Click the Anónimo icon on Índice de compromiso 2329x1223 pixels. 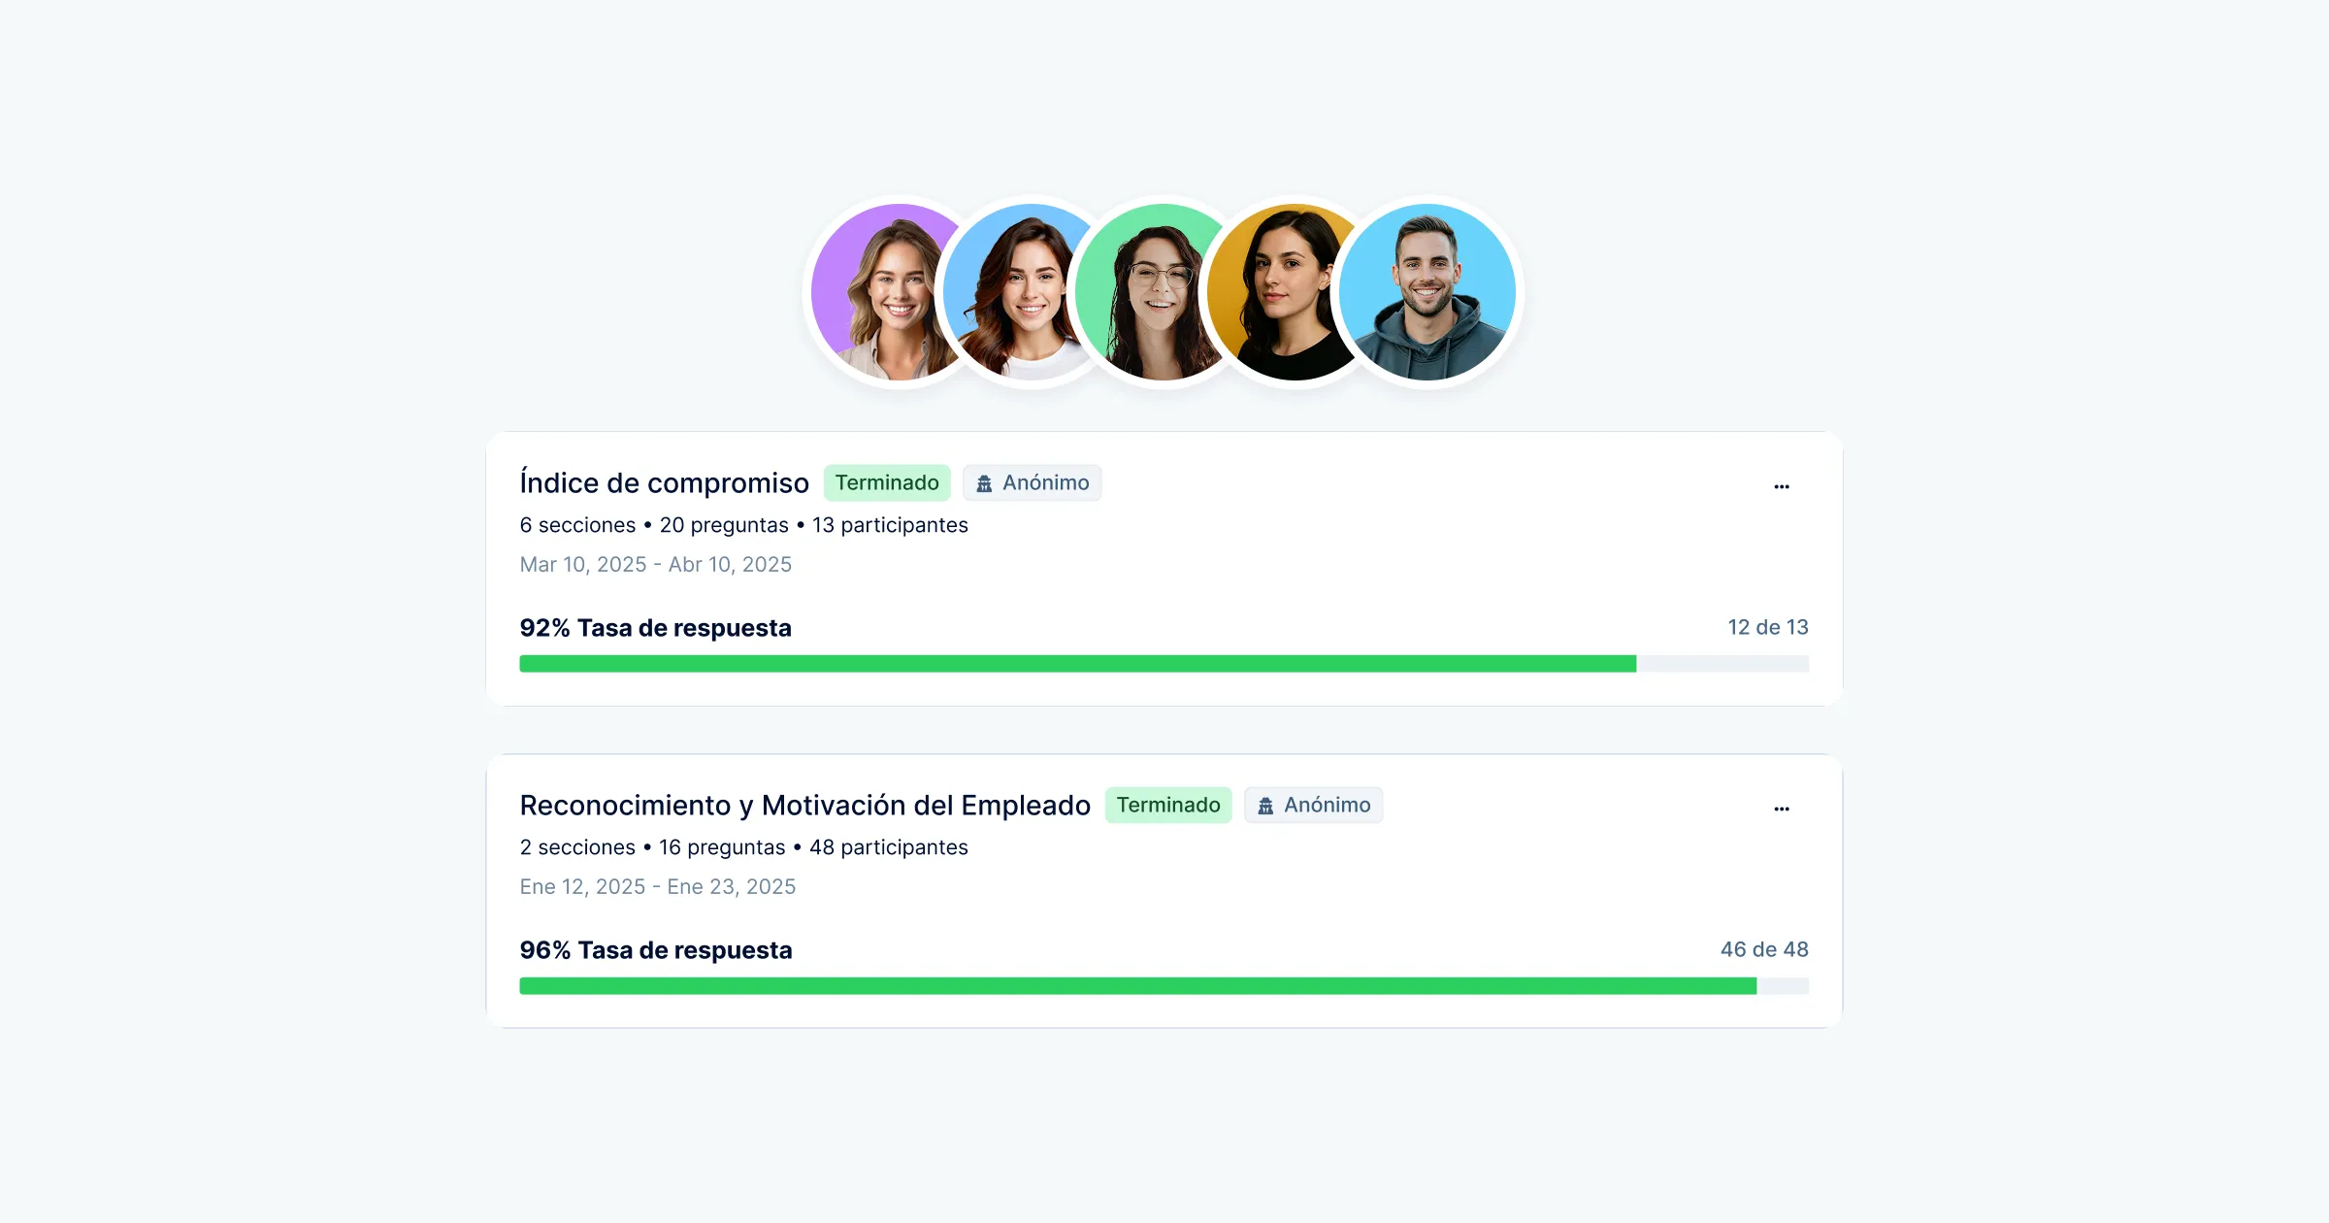pyautogui.click(x=984, y=483)
